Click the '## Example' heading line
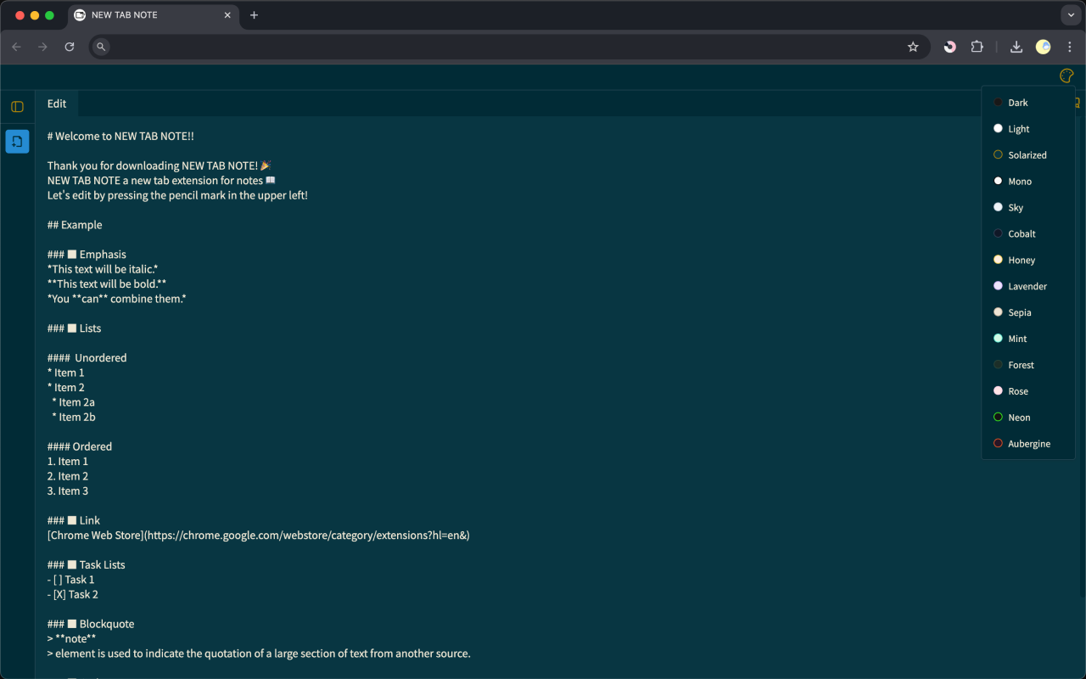 [75, 225]
